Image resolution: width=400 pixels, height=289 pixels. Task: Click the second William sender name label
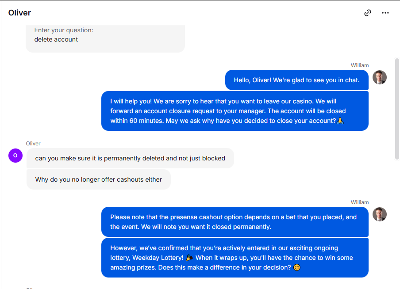click(x=359, y=202)
